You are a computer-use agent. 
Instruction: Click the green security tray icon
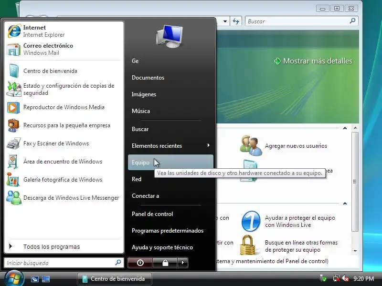323,278
